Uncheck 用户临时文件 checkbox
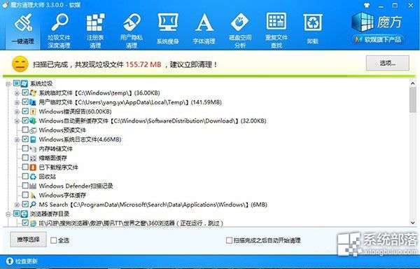Screen dimensions: 420x269 [25, 102]
